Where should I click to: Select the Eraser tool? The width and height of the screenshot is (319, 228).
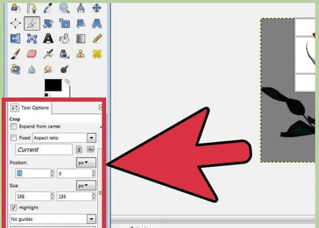coord(32,54)
